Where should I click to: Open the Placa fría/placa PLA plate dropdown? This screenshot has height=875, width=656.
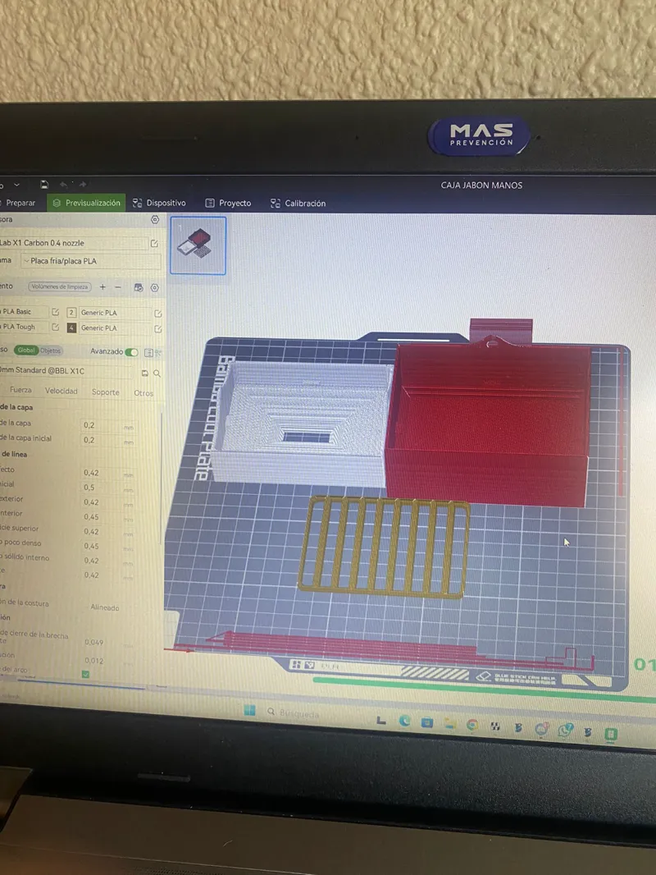[x=91, y=261]
